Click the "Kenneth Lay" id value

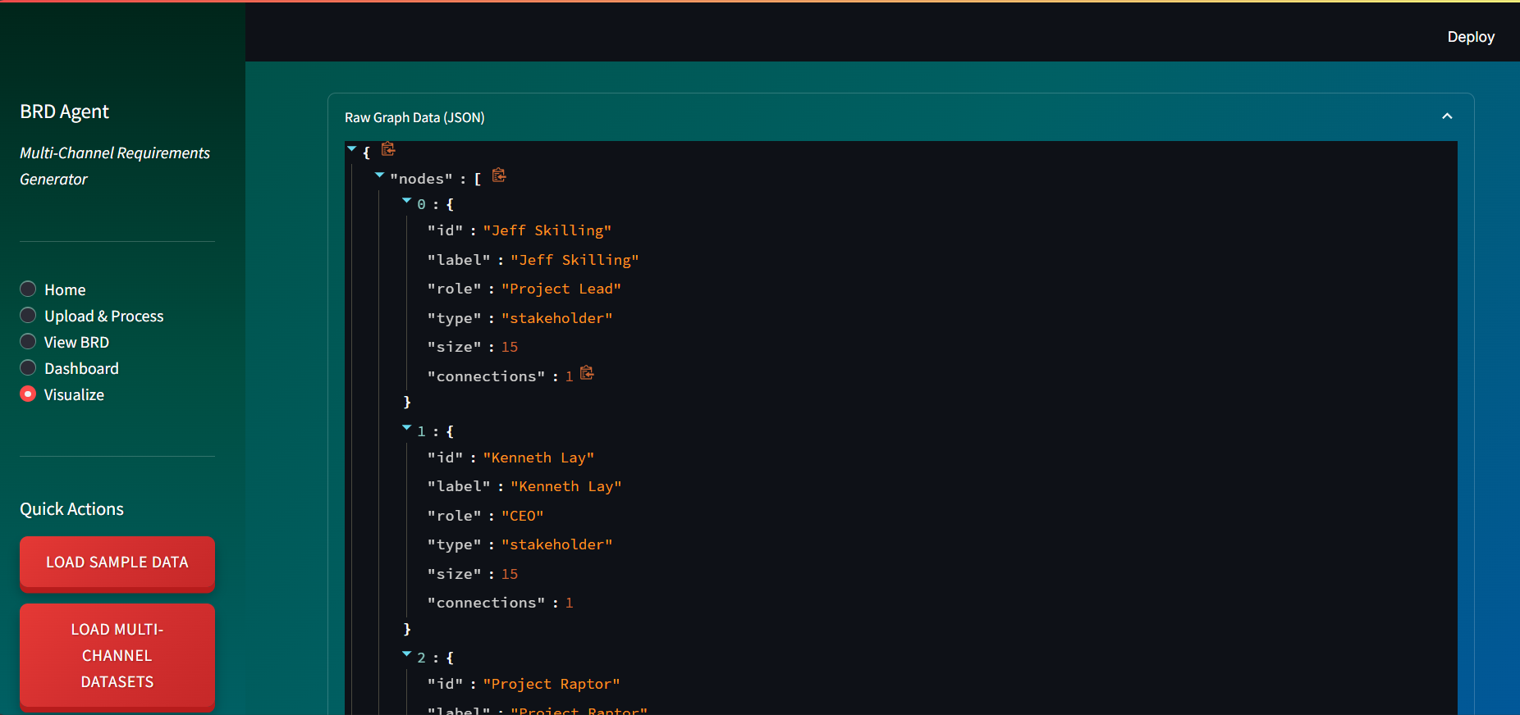538,458
